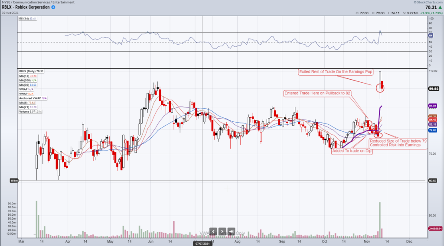Click the VWAP legend with purple N/A
Viewport: 444px width, 246px height.
[x=26, y=89]
